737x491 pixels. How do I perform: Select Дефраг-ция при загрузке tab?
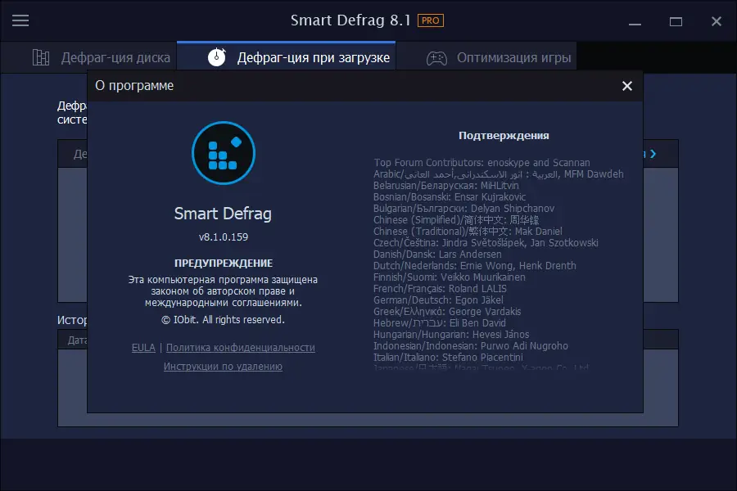pos(287,57)
